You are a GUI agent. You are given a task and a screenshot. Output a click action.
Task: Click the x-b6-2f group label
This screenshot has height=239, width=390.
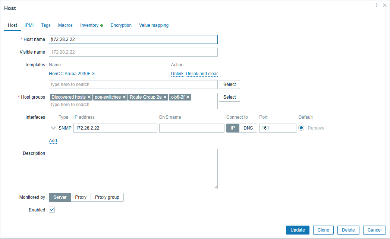point(177,97)
